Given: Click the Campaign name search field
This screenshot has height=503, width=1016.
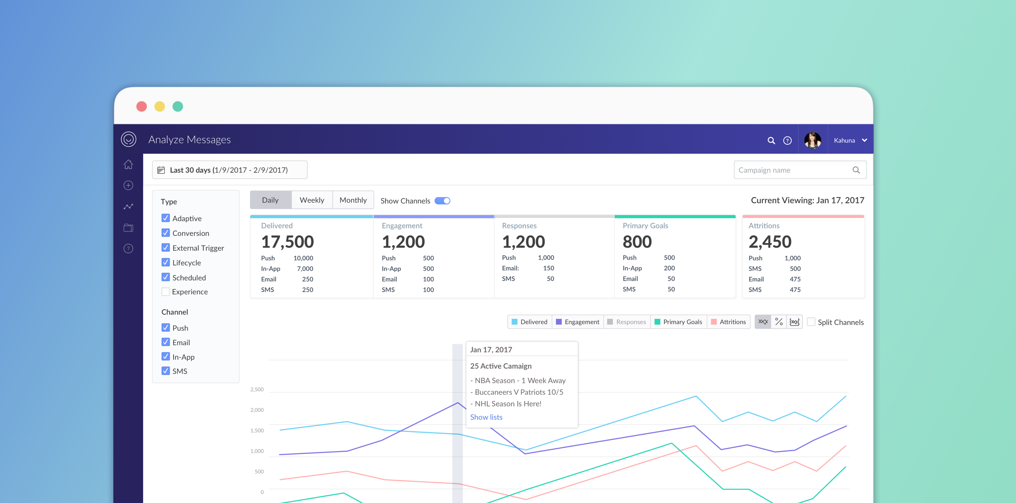Looking at the screenshot, I should (x=800, y=170).
